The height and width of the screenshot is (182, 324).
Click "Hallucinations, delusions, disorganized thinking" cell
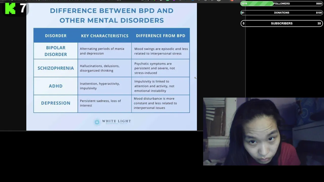(x=105, y=68)
